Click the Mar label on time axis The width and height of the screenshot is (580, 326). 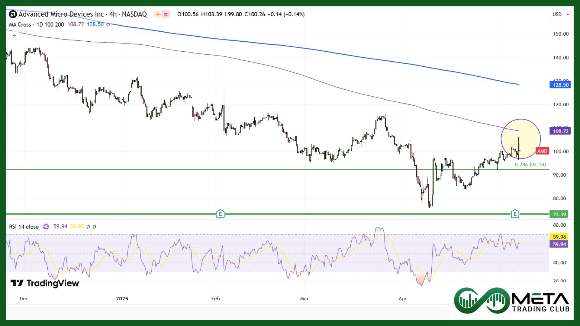click(x=304, y=299)
